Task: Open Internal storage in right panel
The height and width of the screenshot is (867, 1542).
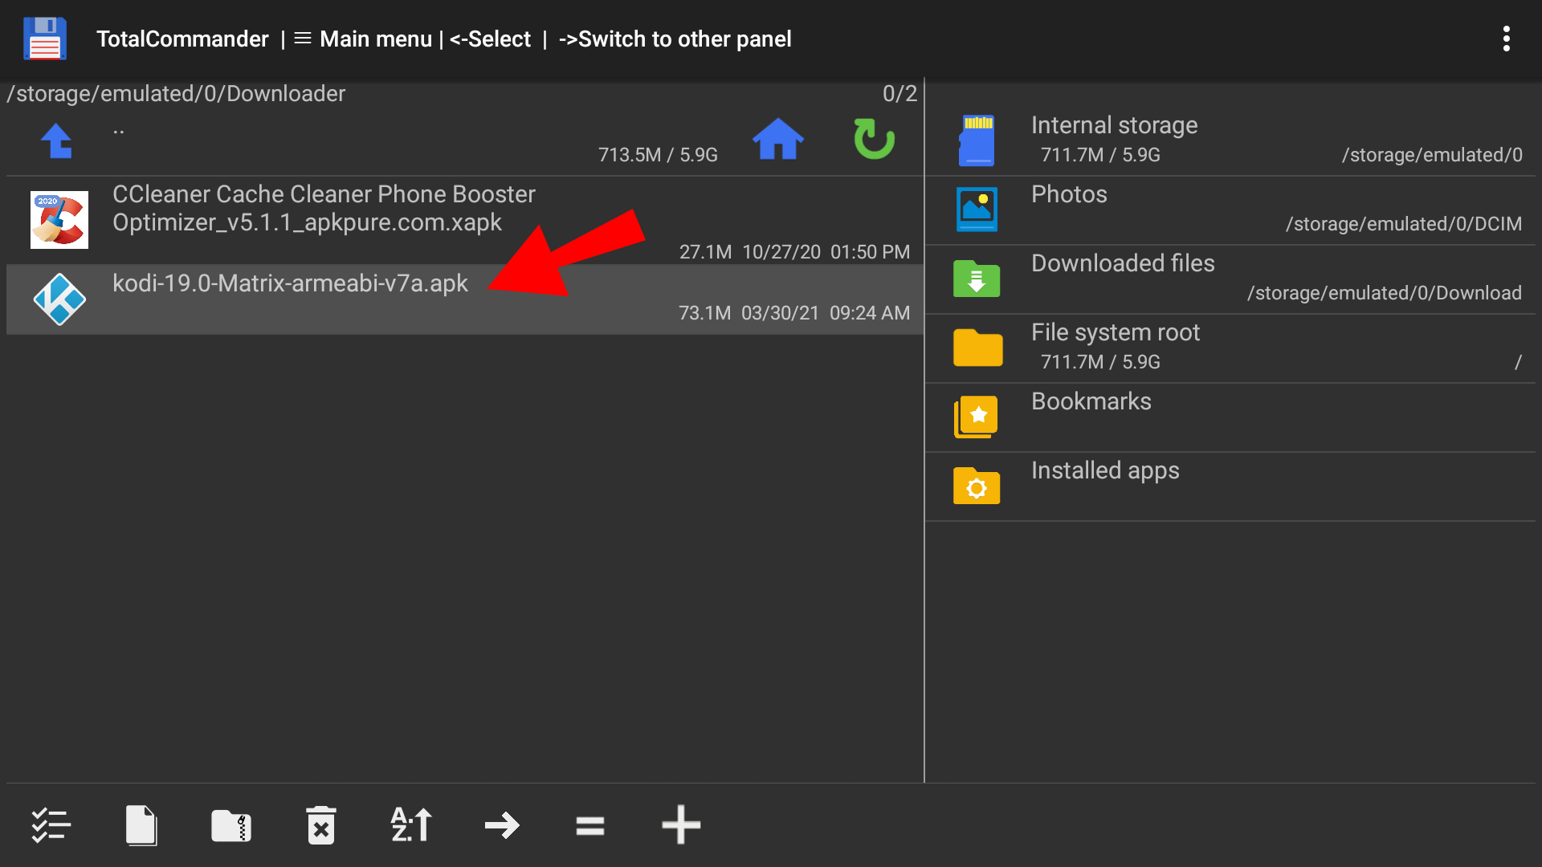Action: (x=1113, y=126)
